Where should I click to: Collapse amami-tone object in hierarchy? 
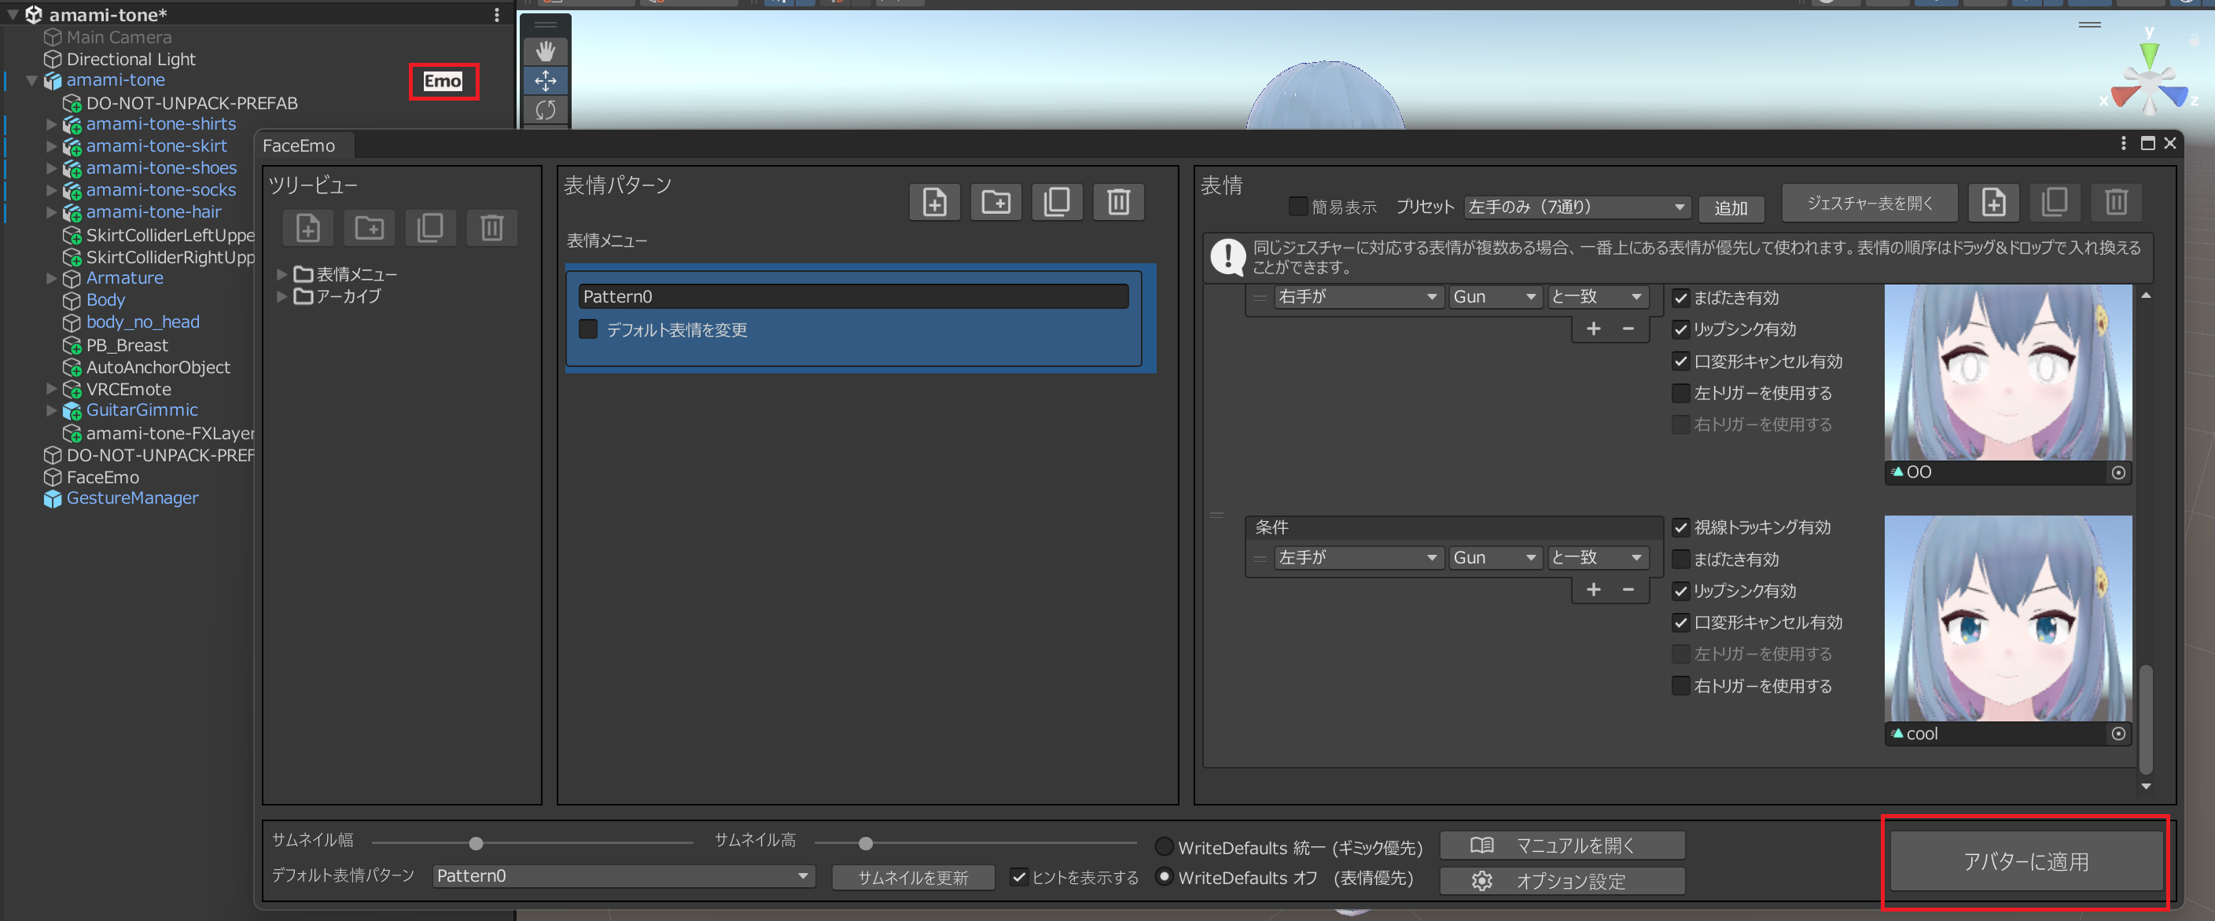[x=31, y=81]
